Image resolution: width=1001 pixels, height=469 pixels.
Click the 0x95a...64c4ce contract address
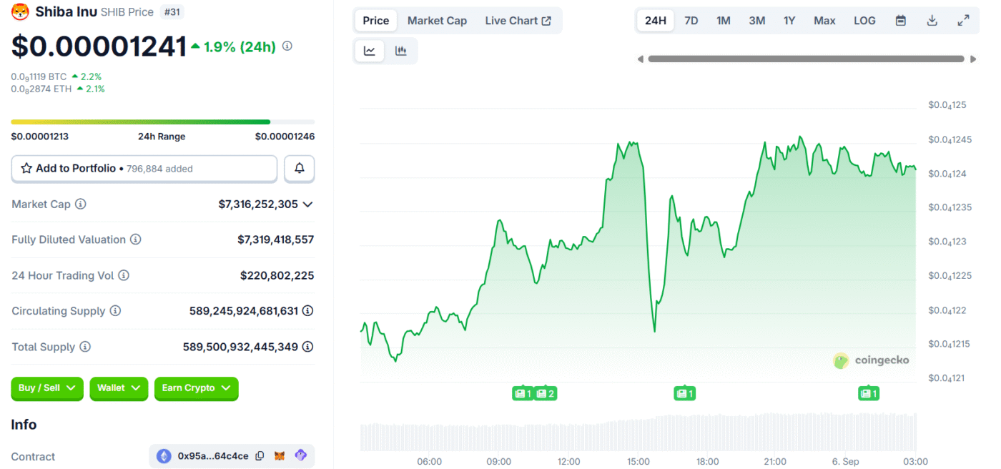pos(213,455)
